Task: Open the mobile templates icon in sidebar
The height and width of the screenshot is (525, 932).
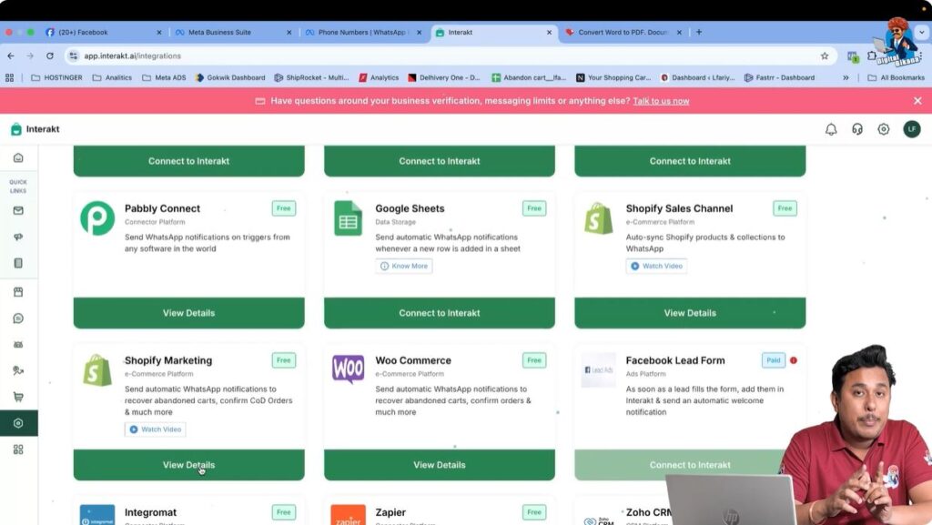Action: coord(19,263)
